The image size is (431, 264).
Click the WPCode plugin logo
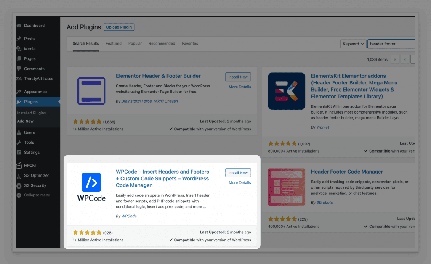tap(91, 187)
